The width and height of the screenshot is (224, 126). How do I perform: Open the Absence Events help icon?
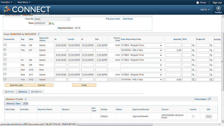coord(26,99)
